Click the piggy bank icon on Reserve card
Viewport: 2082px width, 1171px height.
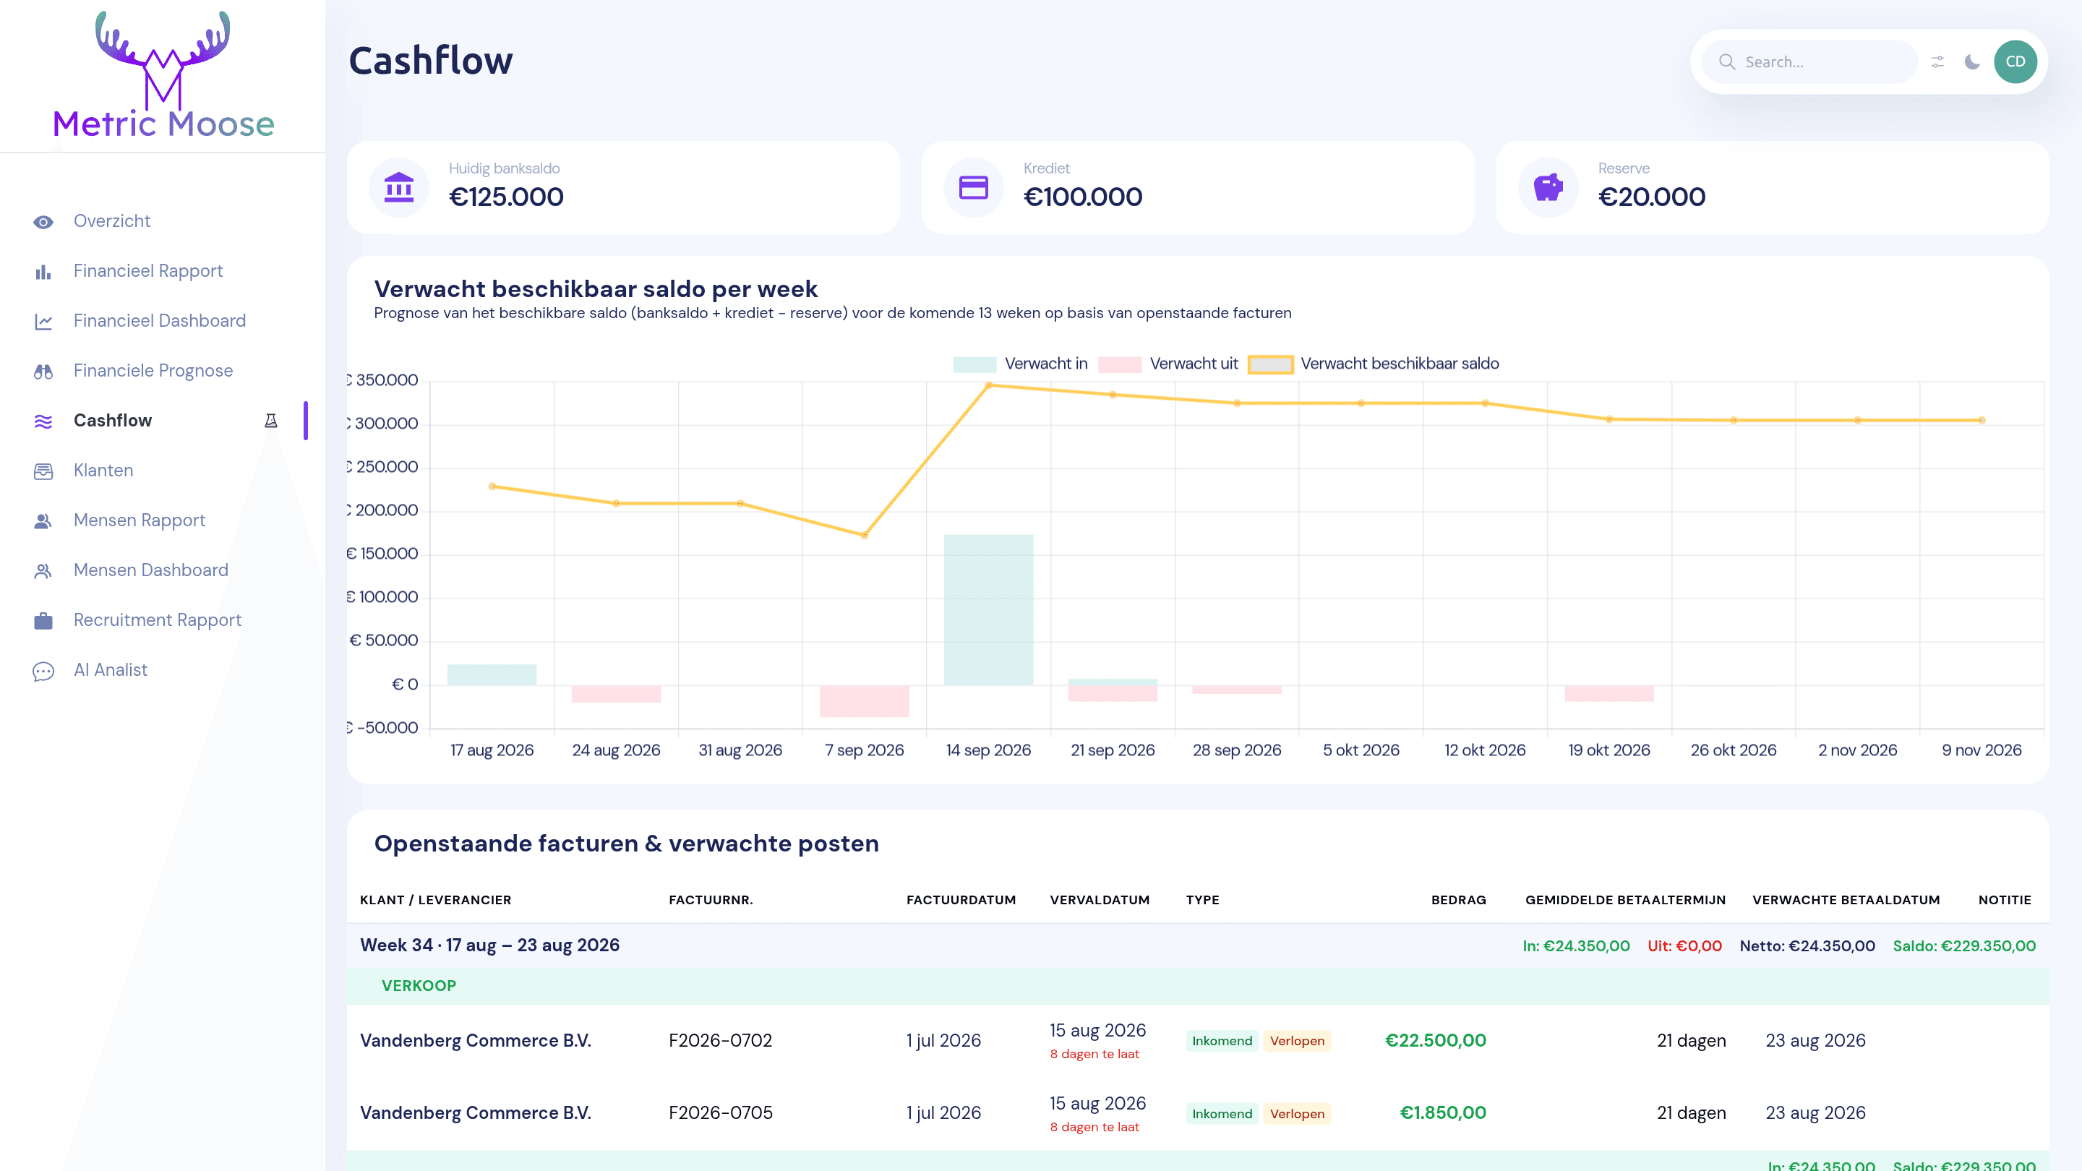(x=1548, y=187)
